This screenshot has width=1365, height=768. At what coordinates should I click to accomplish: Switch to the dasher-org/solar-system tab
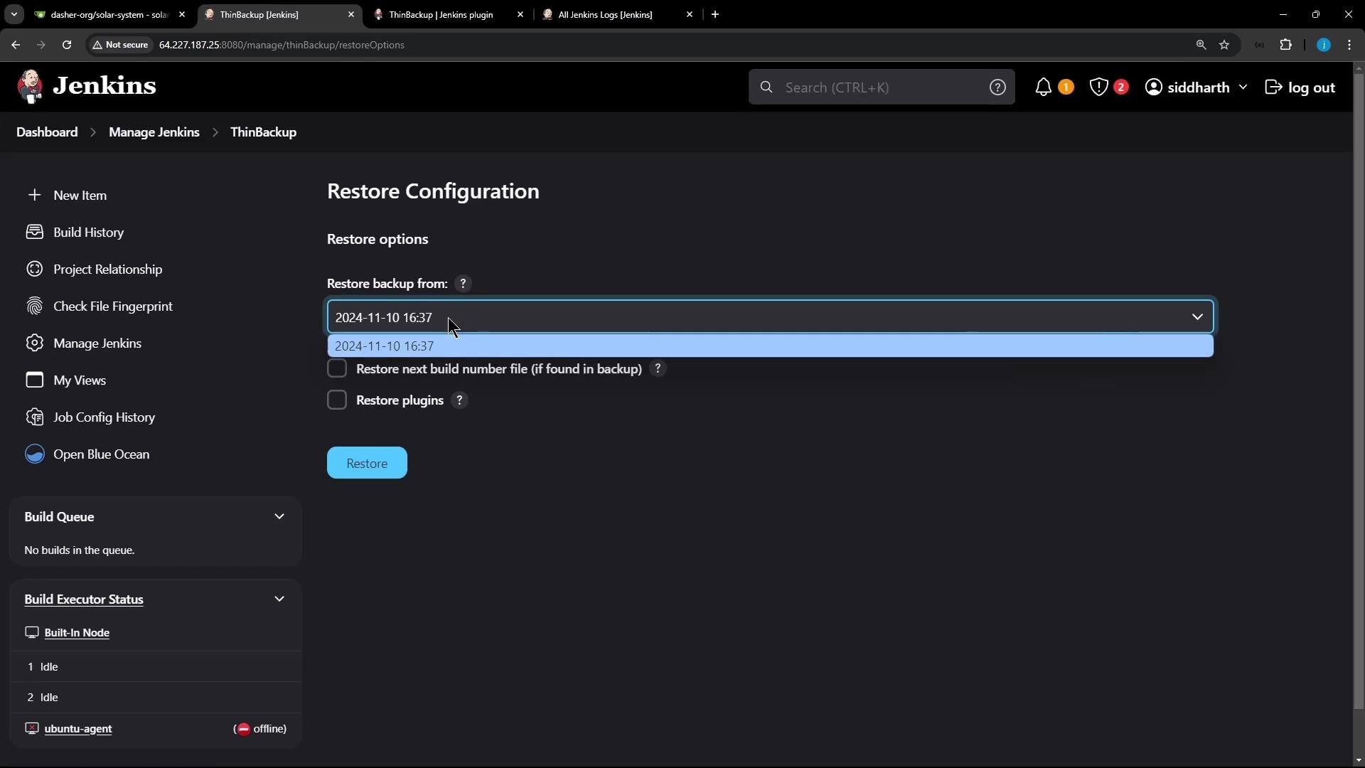110,14
